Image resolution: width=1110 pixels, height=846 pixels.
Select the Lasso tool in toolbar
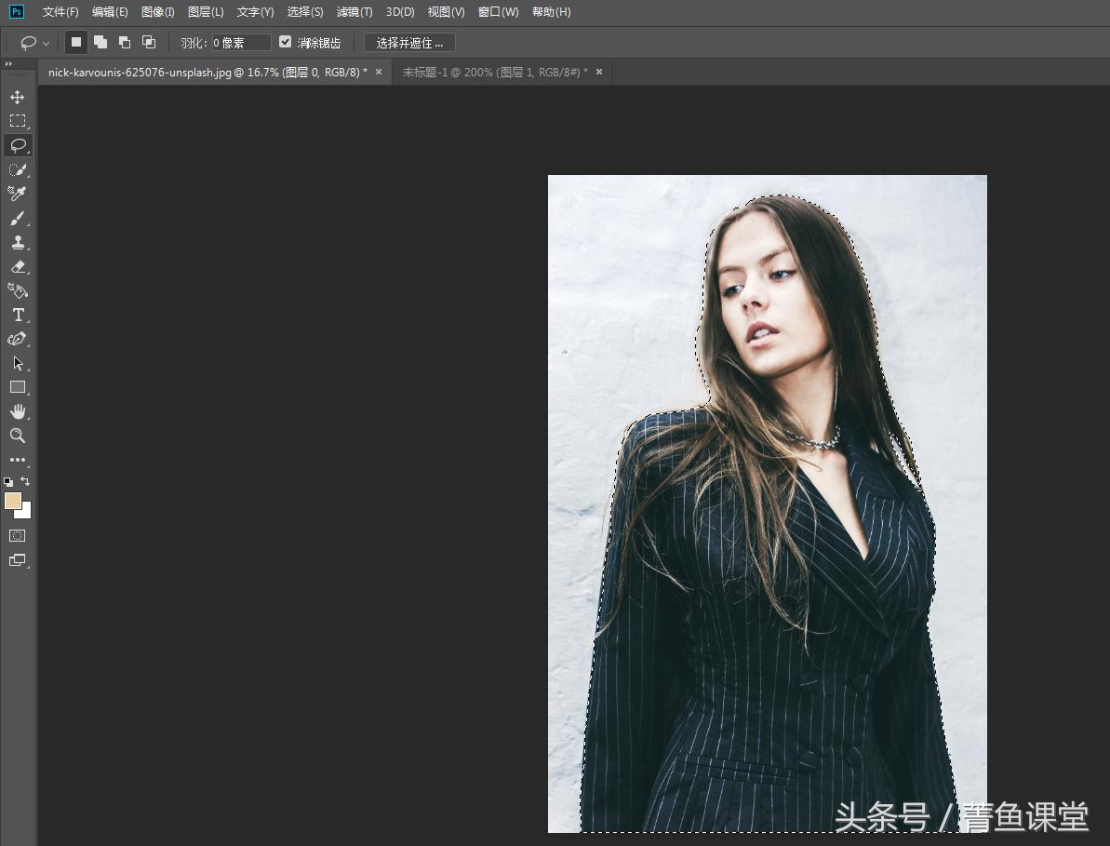(18, 145)
